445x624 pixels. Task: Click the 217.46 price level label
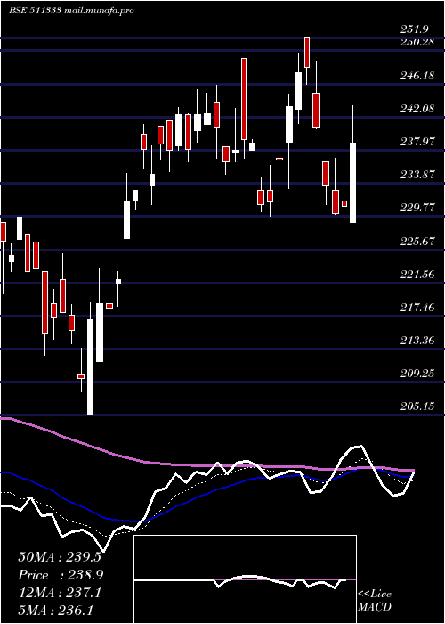(x=417, y=307)
